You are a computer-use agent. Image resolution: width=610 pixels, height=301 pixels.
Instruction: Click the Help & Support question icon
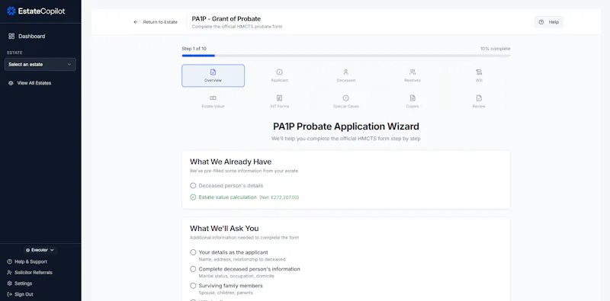coord(9,261)
